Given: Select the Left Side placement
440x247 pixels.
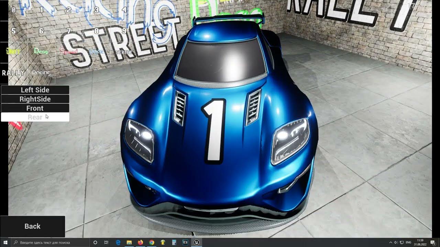Looking at the screenshot, I should pyautogui.click(x=35, y=90).
